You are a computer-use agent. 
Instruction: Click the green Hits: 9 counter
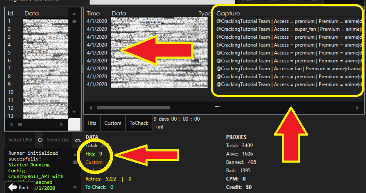[94, 154]
